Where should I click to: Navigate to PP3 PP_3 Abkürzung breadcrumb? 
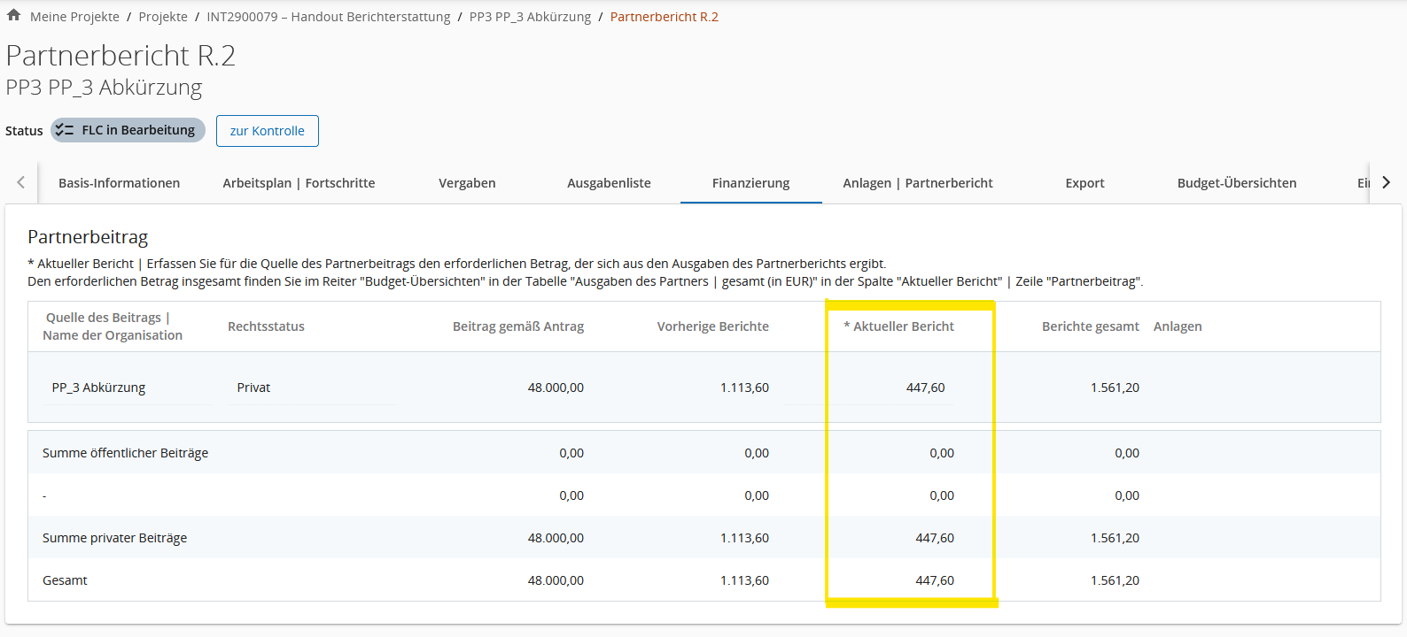point(530,17)
